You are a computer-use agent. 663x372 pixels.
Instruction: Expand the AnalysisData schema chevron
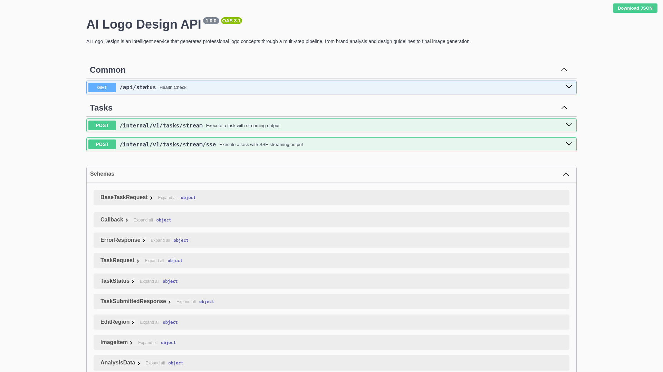(139, 363)
